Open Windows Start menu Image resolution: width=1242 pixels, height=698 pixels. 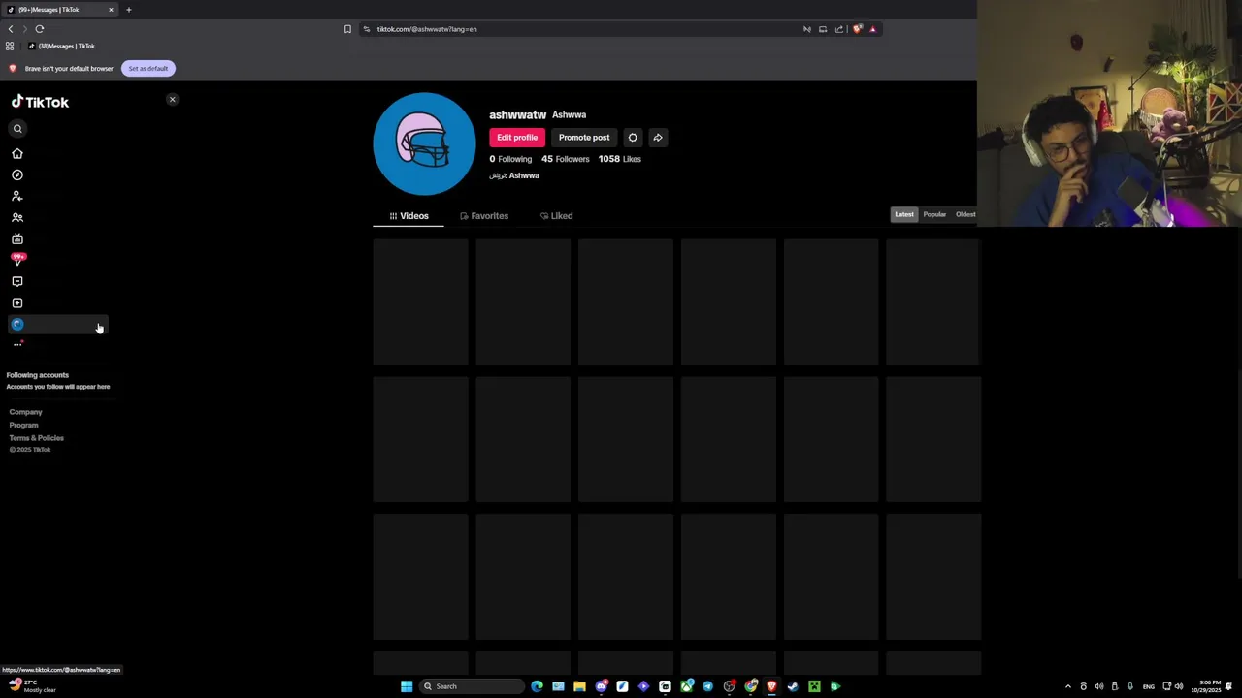pos(407,686)
